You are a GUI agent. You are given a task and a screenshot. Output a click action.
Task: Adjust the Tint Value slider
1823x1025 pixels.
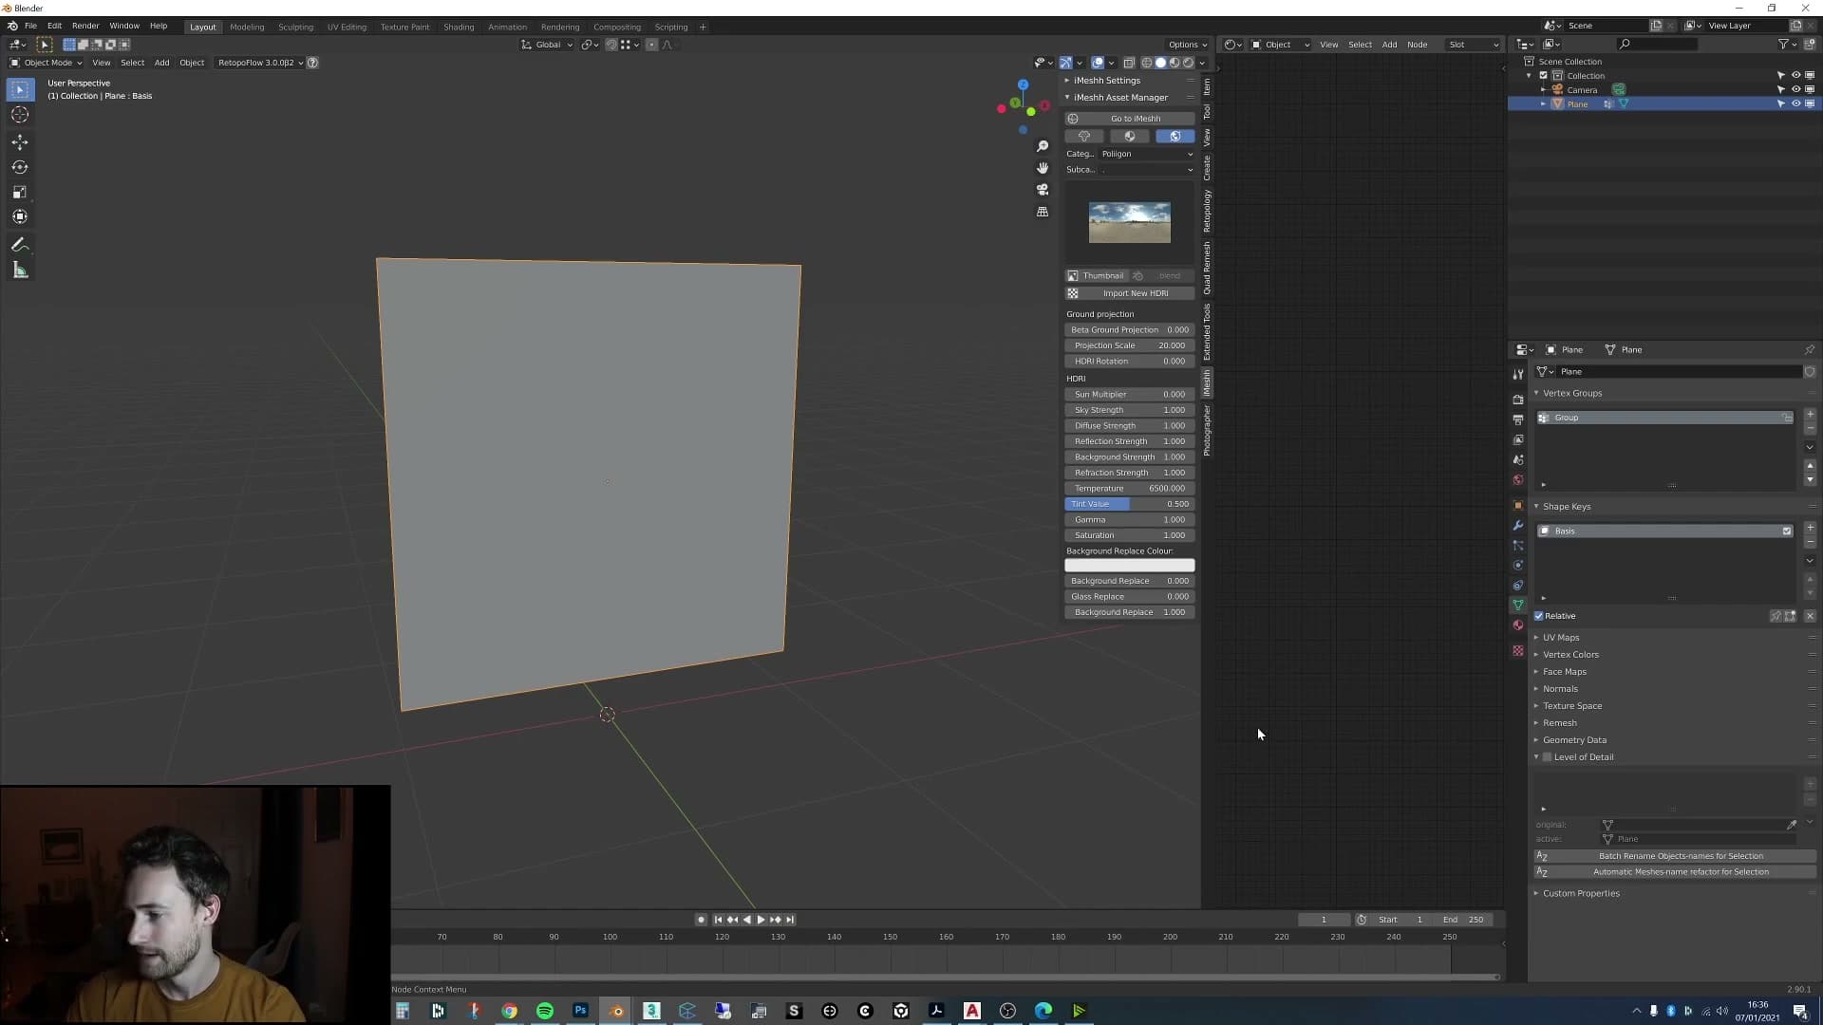(1130, 504)
